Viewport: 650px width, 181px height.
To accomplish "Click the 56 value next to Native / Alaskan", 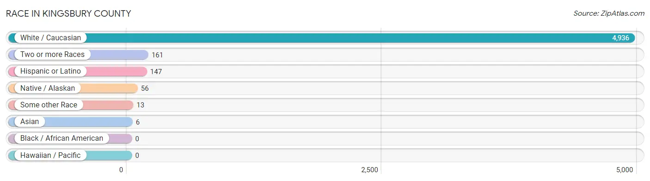I will click(145, 88).
